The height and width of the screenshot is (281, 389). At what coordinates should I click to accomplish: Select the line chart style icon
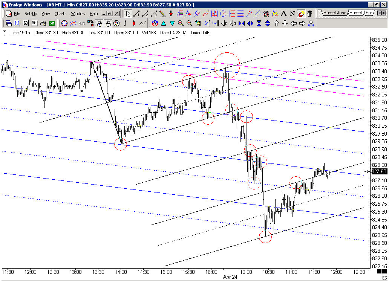142,23
